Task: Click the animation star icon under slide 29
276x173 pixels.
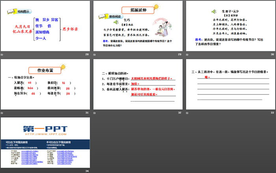Action: [x=95, y=55]
